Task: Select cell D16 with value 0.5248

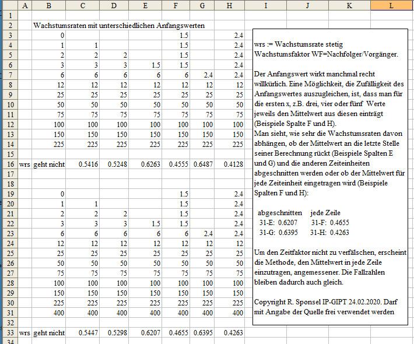Action: coord(114,164)
